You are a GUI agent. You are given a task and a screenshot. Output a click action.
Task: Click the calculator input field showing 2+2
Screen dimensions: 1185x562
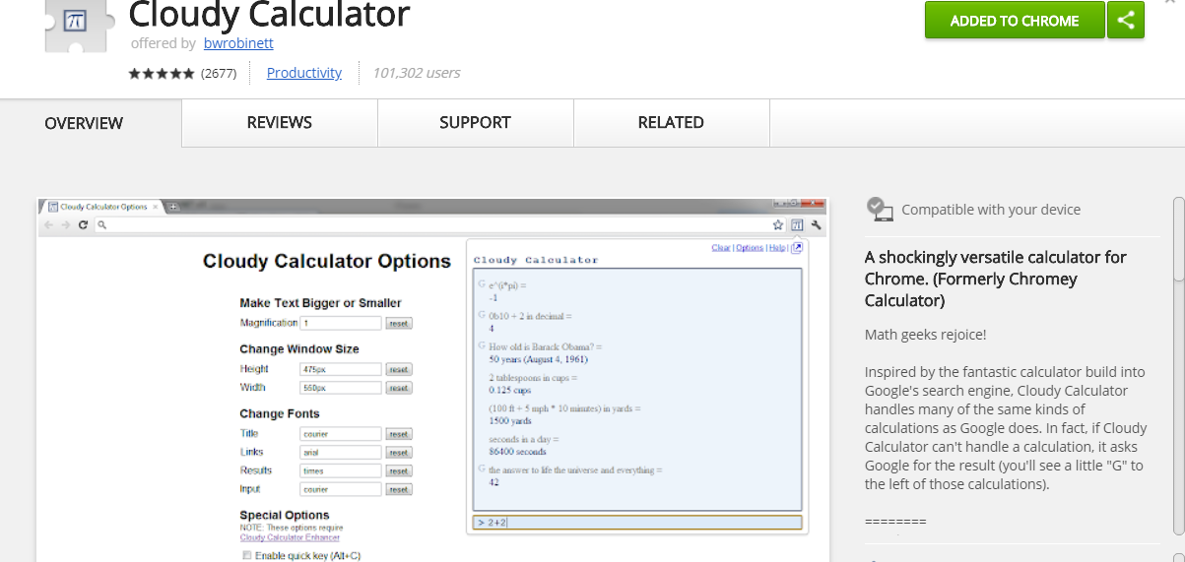point(637,523)
